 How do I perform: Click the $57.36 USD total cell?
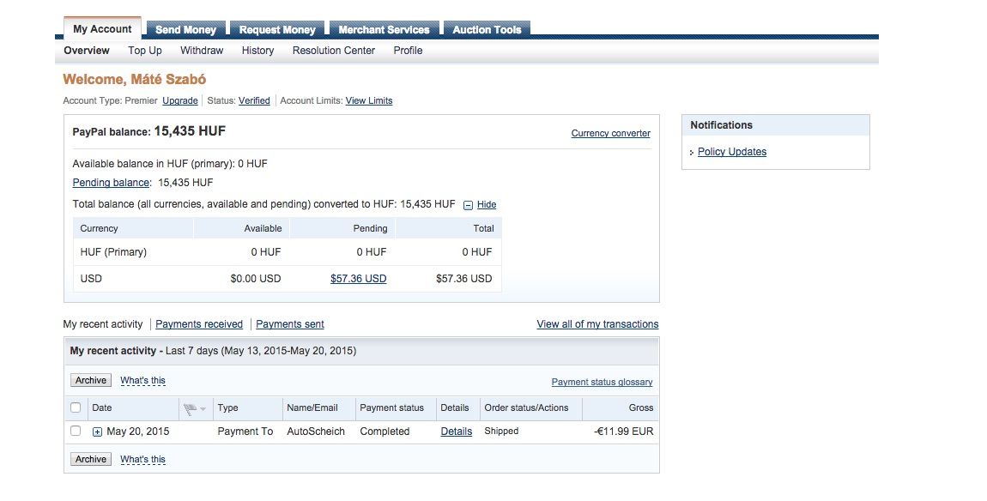[464, 279]
